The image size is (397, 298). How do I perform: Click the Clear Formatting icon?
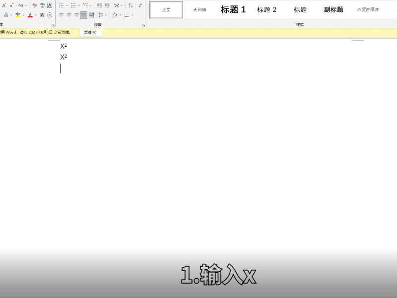point(34,4)
